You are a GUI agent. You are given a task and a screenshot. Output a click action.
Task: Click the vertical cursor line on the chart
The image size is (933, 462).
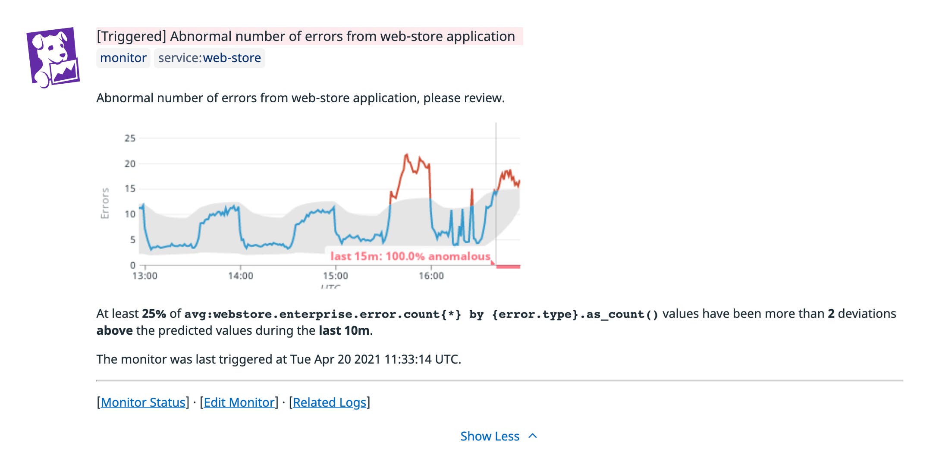tap(496, 194)
